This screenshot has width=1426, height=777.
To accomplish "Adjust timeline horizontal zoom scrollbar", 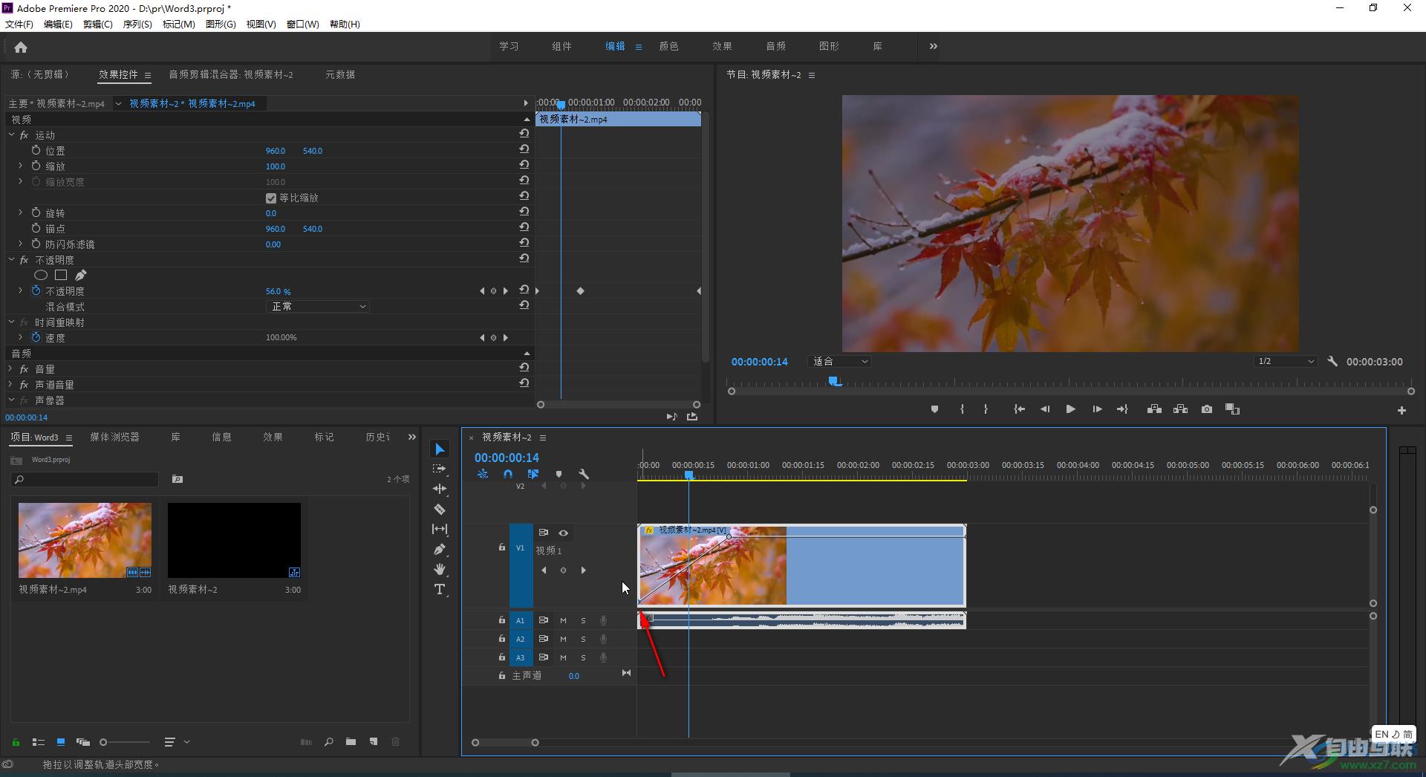I will (x=505, y=742).
